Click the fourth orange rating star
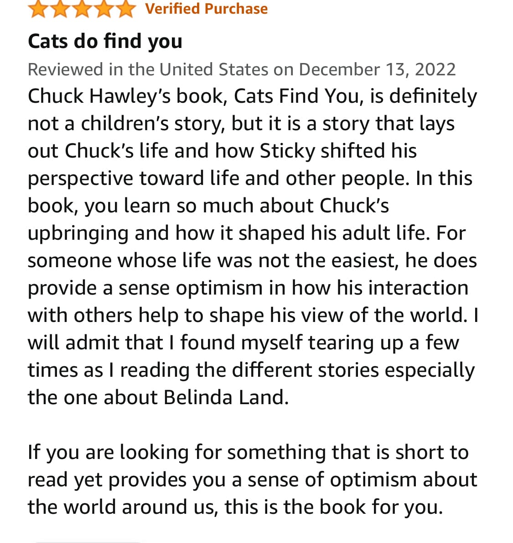This screenshot has width=513, height=543. pyautogui.click(x=104, y=8)
